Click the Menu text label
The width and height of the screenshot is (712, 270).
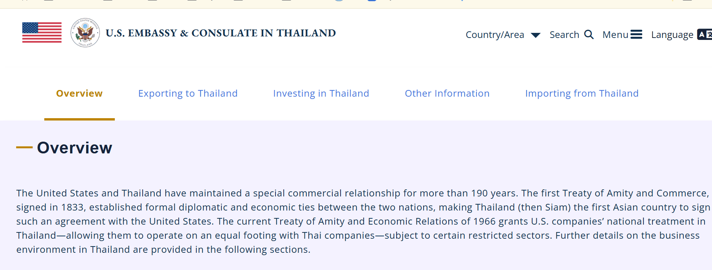pos(615,35)
